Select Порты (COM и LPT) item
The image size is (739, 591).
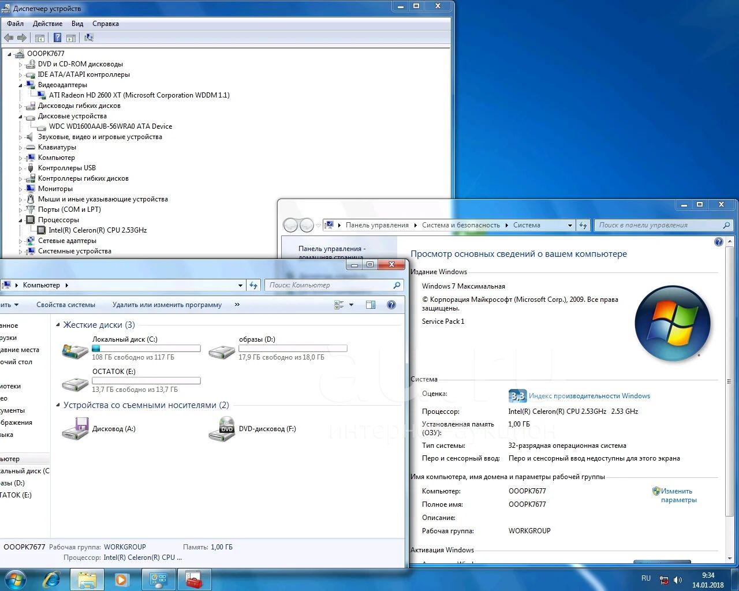coord(69,210)
